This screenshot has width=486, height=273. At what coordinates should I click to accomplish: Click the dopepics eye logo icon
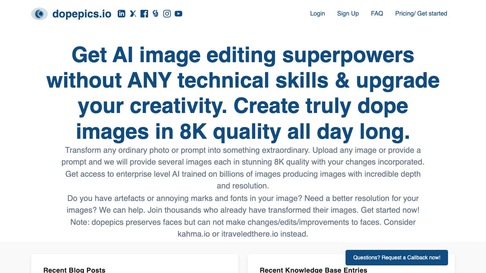pos(39,14)
